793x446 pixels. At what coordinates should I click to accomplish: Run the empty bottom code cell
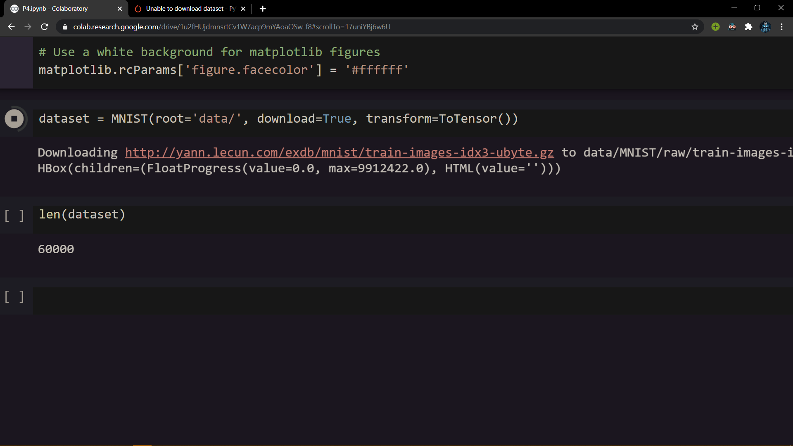(14, 297)
